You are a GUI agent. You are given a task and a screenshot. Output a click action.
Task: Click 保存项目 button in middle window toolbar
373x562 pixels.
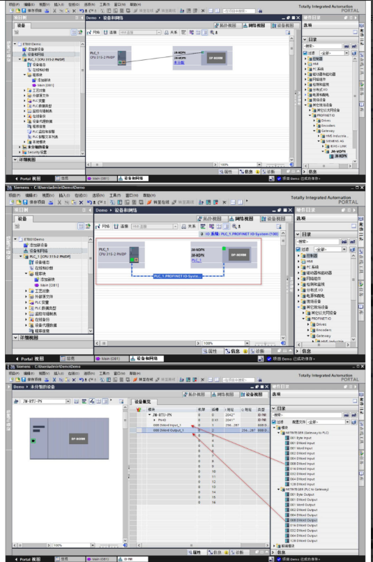(x=34, y=202)
